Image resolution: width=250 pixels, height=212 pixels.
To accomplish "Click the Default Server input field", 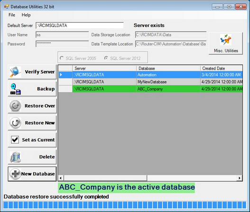I will [80, 26].
